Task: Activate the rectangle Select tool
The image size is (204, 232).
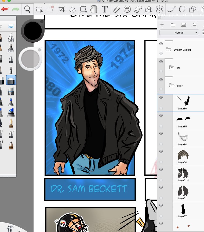Action: coord(39,9)
